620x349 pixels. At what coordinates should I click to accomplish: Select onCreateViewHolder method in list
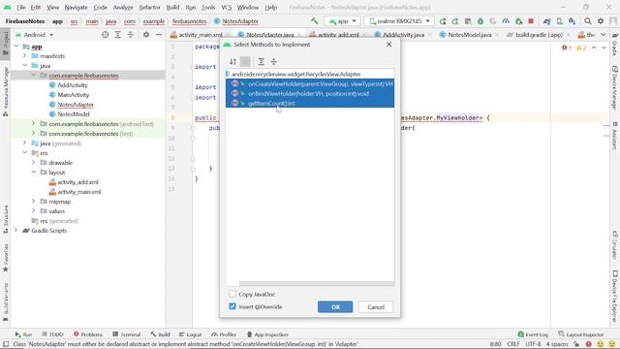coord(310,84)
